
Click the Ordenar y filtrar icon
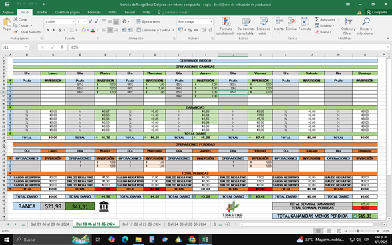tap(348, 22)
